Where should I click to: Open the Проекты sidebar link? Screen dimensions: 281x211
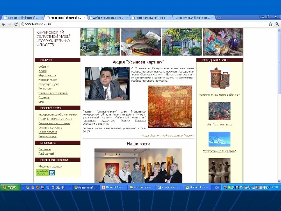point(44,97)
